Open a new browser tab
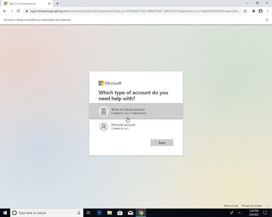272x217 pixels. [x=57, y=4]
